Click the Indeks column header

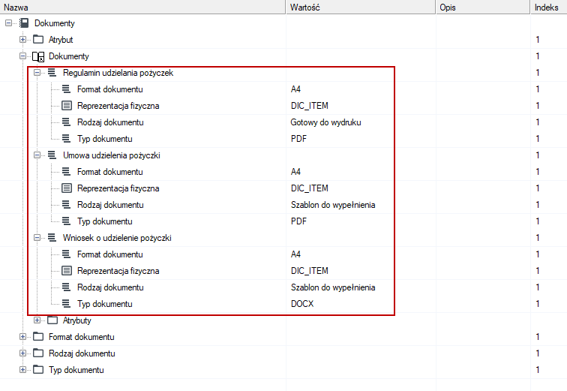pyautogui.click(x=549, y=8)
